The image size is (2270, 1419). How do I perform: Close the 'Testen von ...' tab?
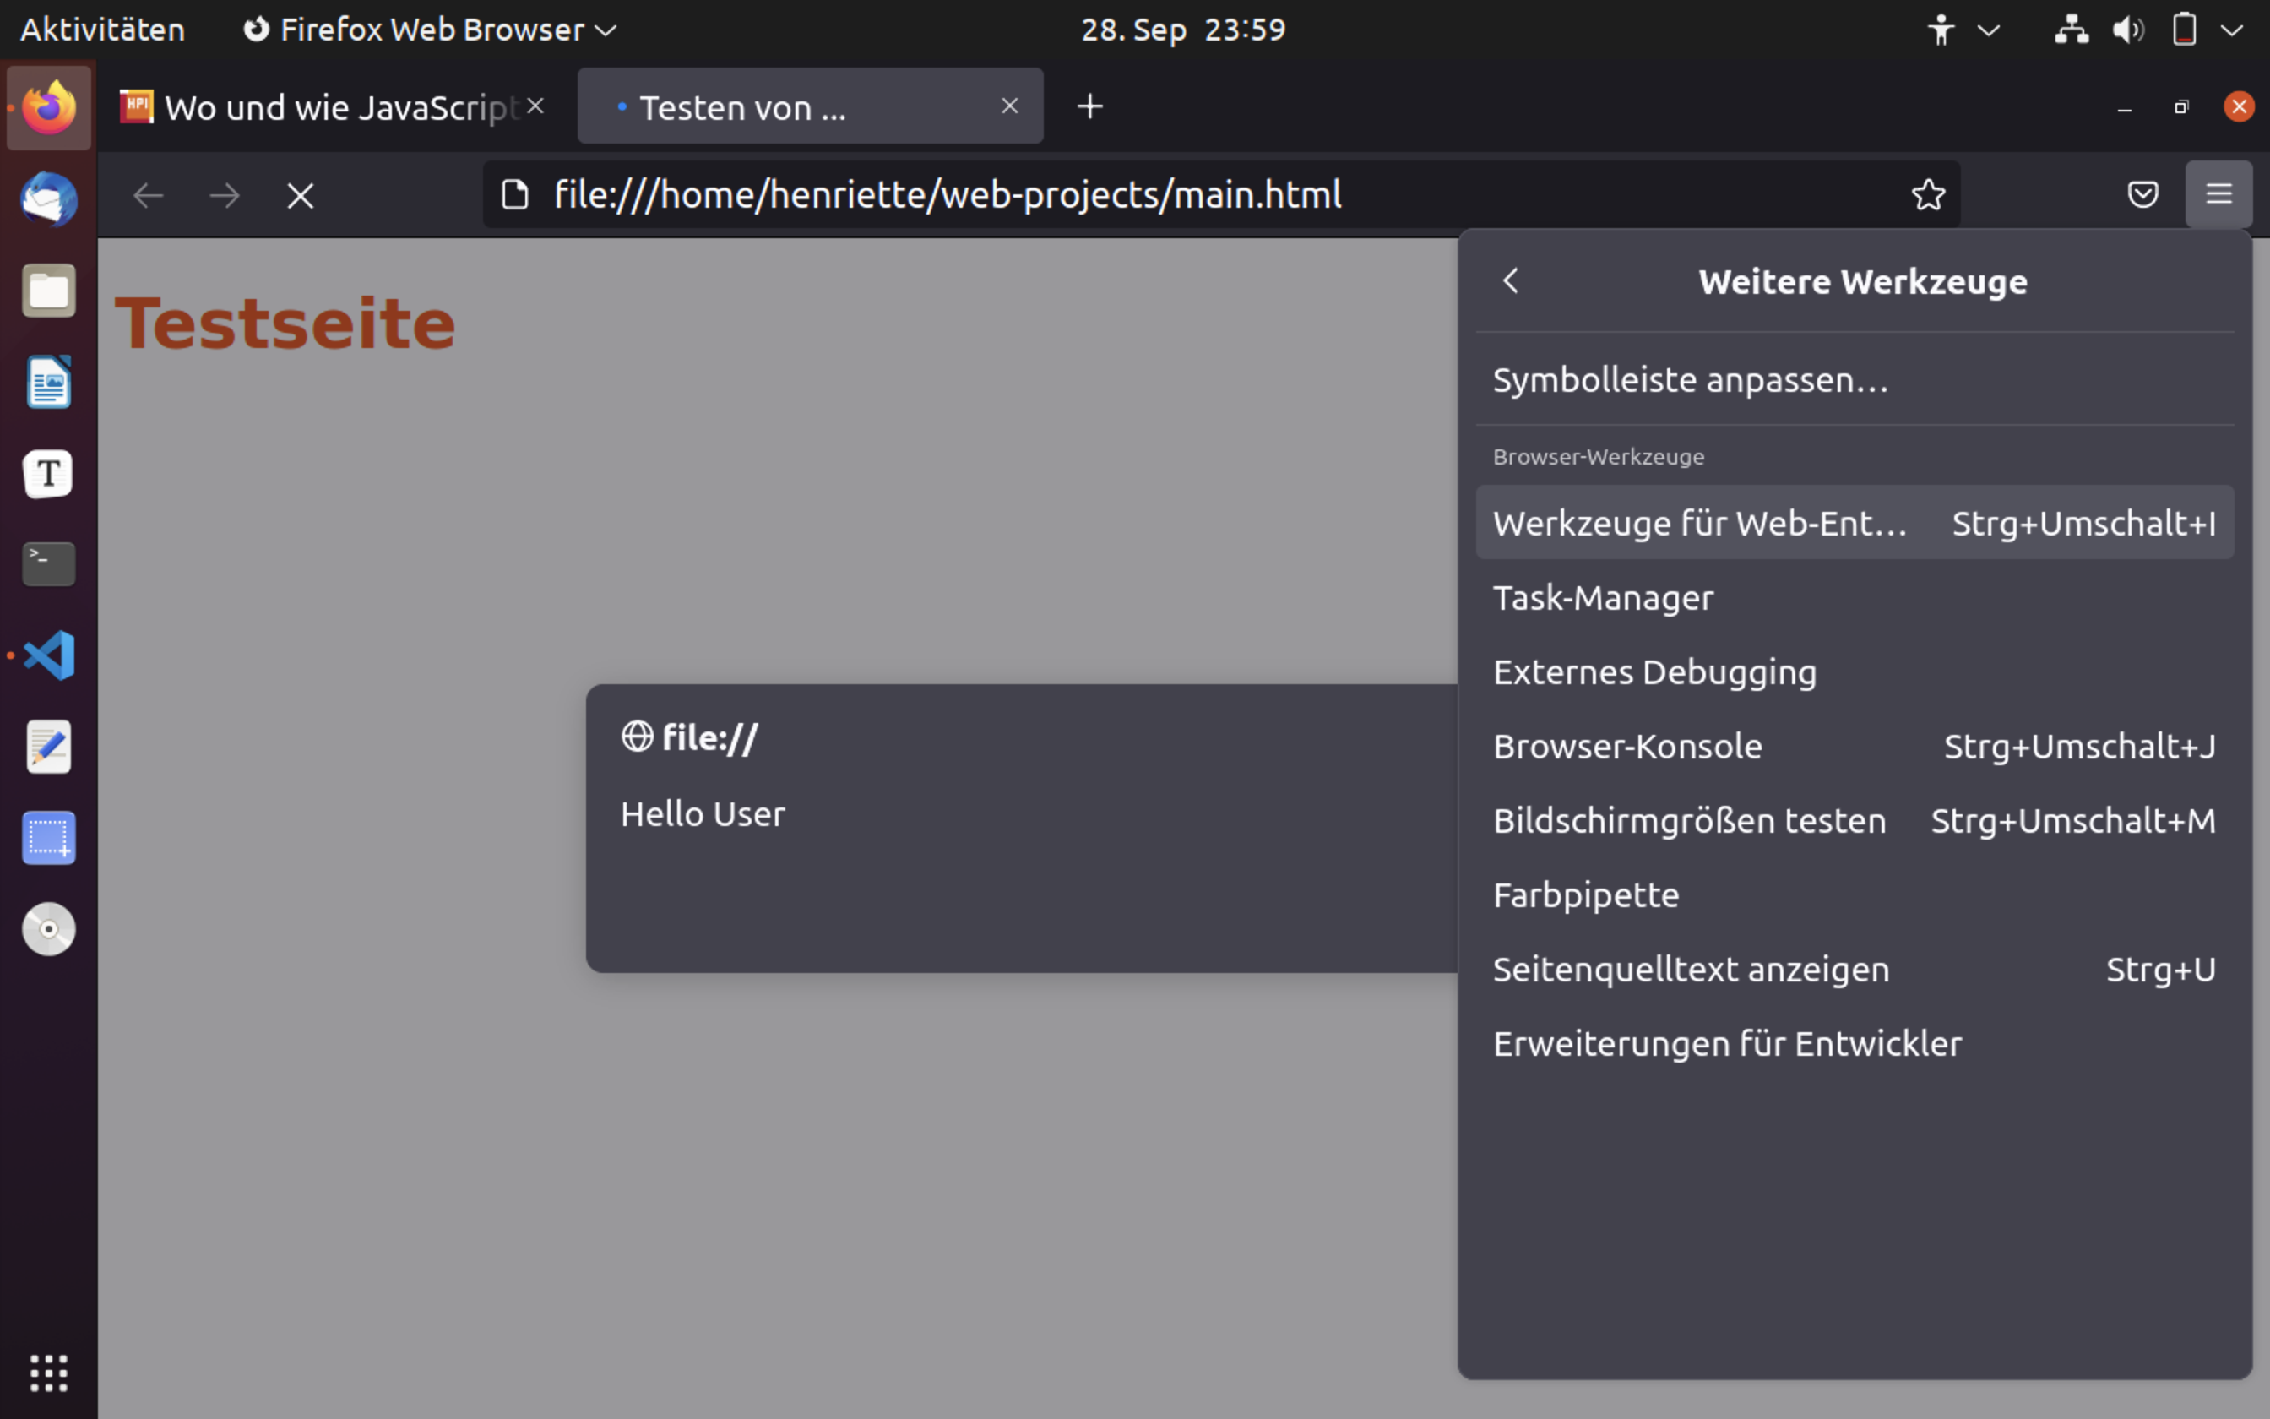(x=1009, y=106)
